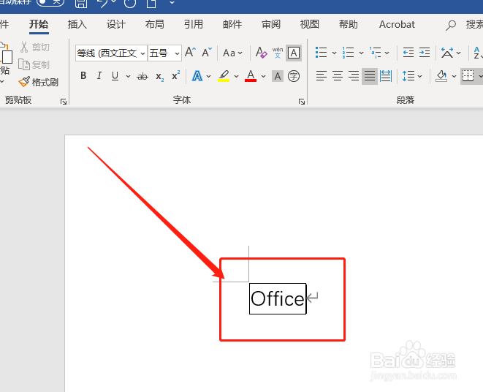
Task: Open the font name combo box
Action: 111,53
